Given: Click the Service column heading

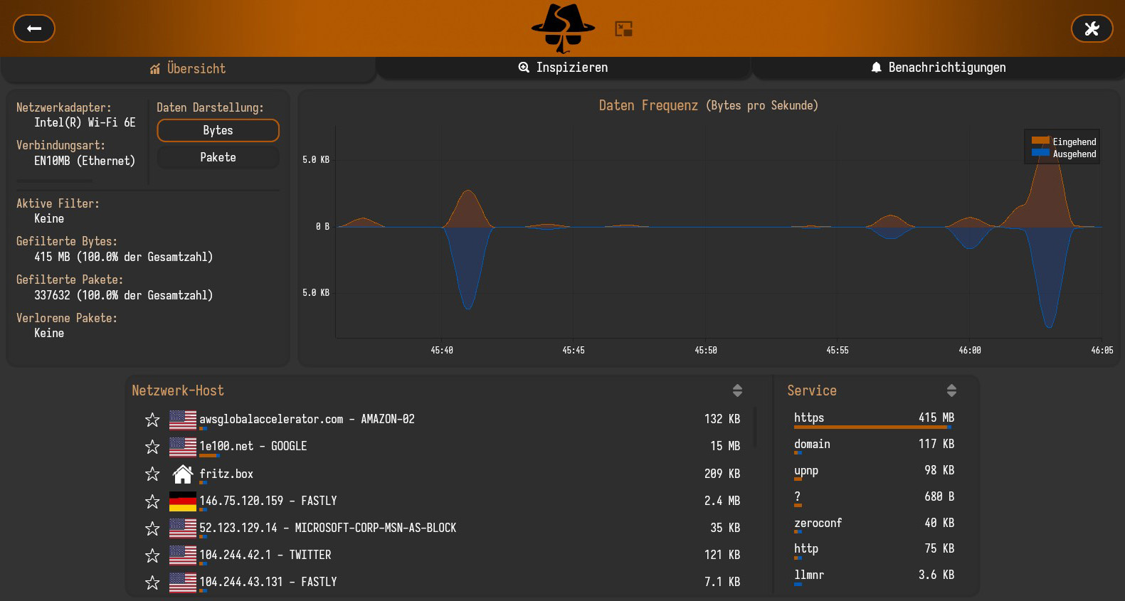Looking at the screenshot, I should pos(812,390).
